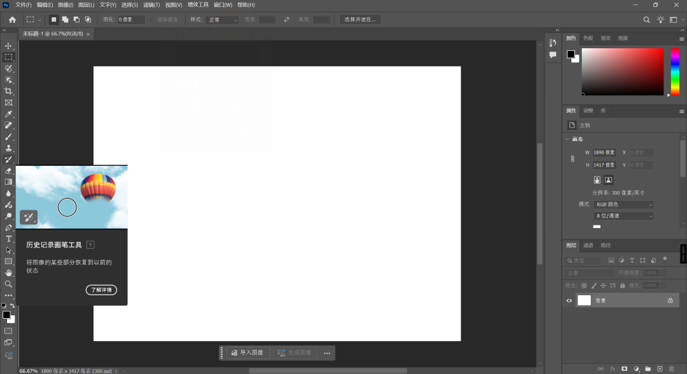Viewport: 687px width, 374px height.
Task: Open the Color panel menu
Action: click(682, 39)
